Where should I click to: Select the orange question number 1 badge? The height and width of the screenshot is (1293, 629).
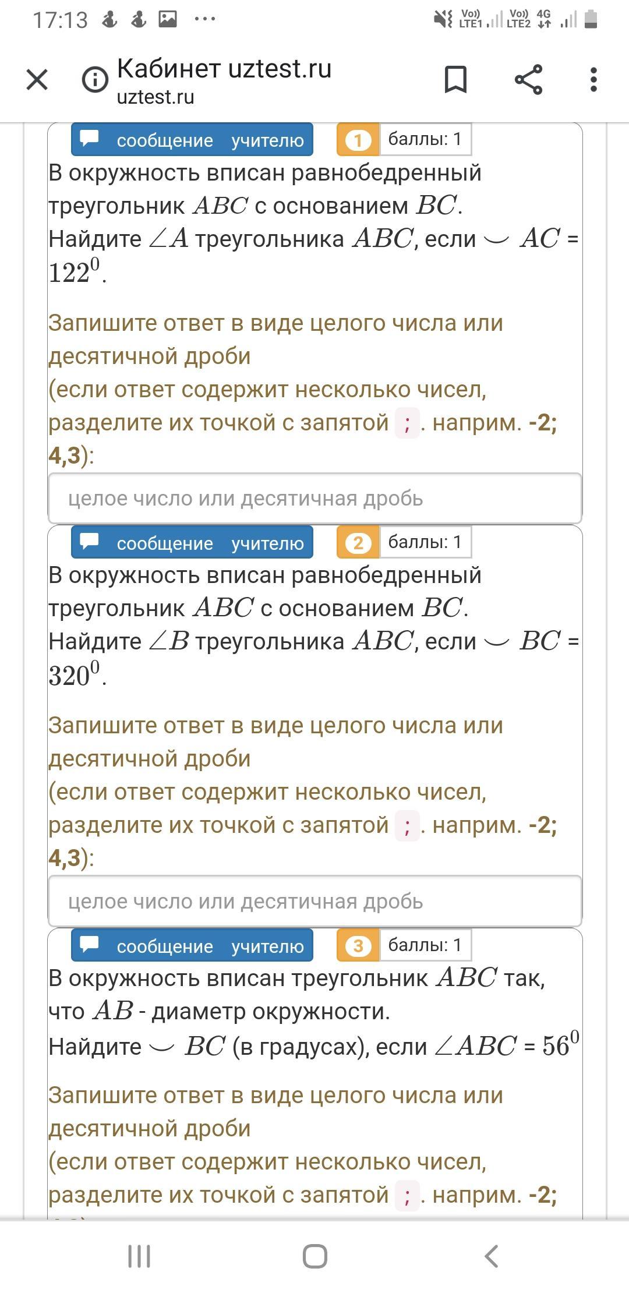point(358,140)
